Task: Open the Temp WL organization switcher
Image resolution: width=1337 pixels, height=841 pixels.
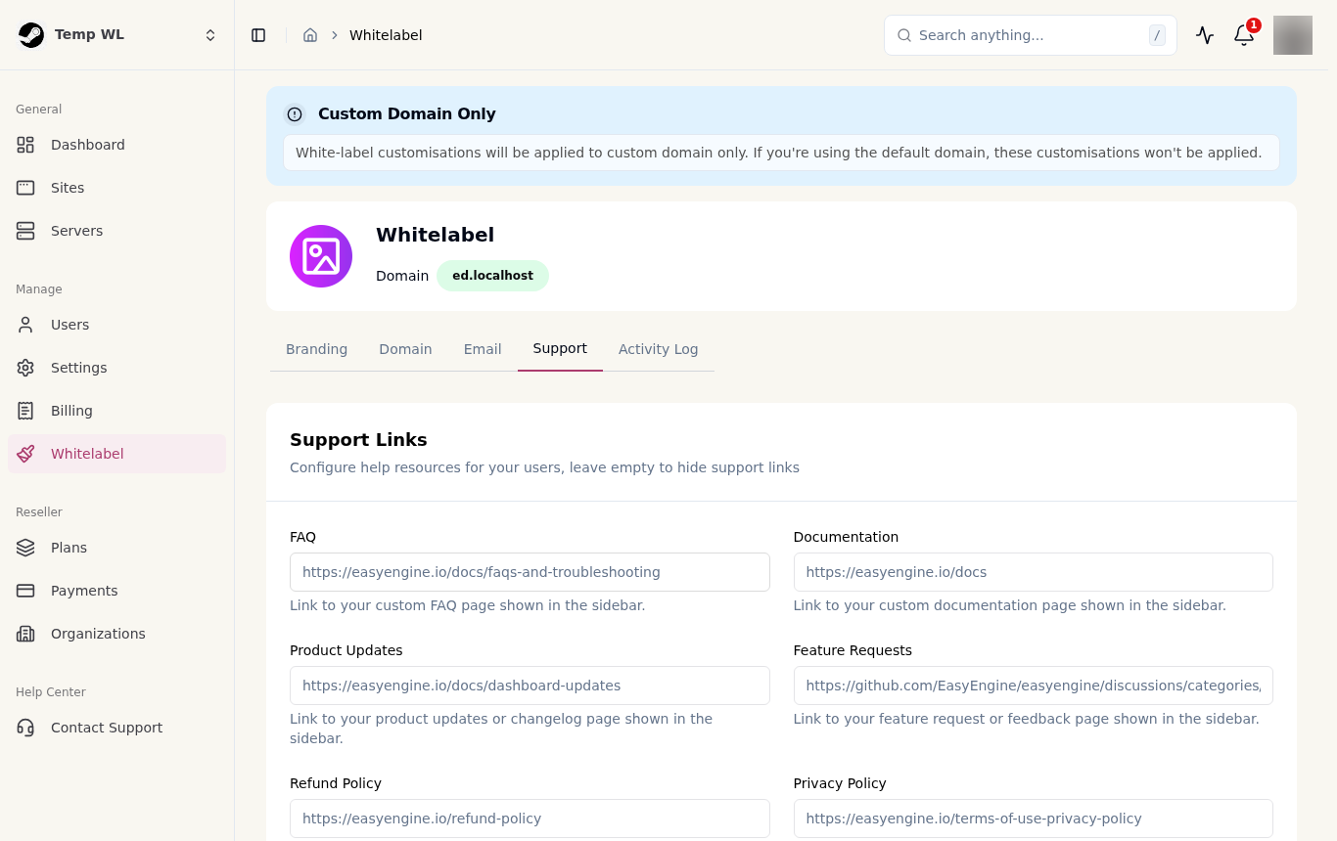Action: click(x=117, y=35)
